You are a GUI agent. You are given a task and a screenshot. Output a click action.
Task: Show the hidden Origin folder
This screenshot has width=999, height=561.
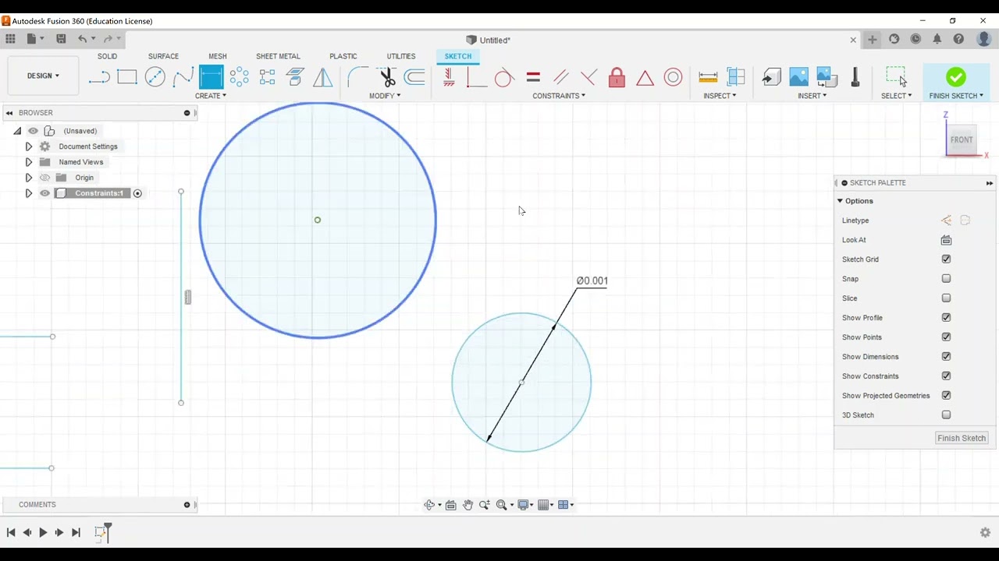(44, 178)
